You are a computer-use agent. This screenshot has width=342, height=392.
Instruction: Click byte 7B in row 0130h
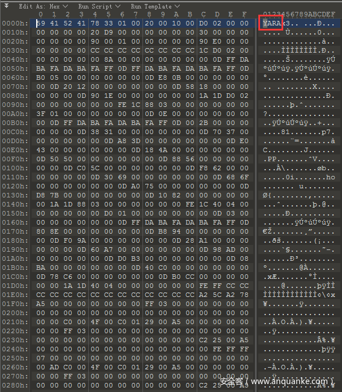point(54,195)
